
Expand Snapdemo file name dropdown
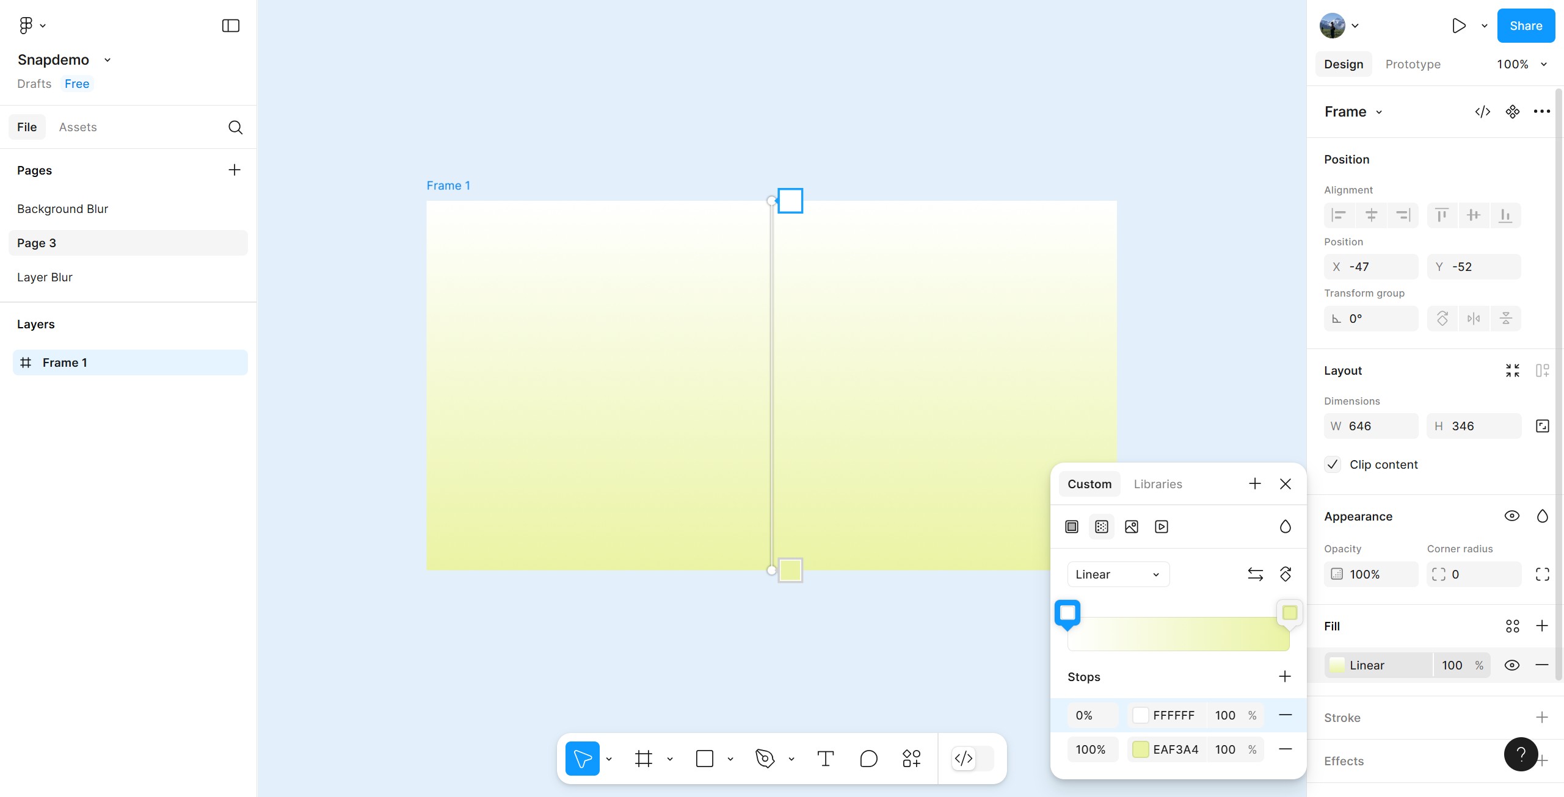pos(107,60)
